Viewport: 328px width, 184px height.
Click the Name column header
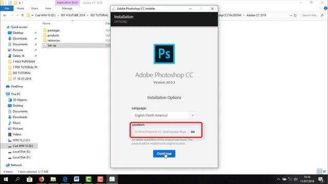point(47,24)
